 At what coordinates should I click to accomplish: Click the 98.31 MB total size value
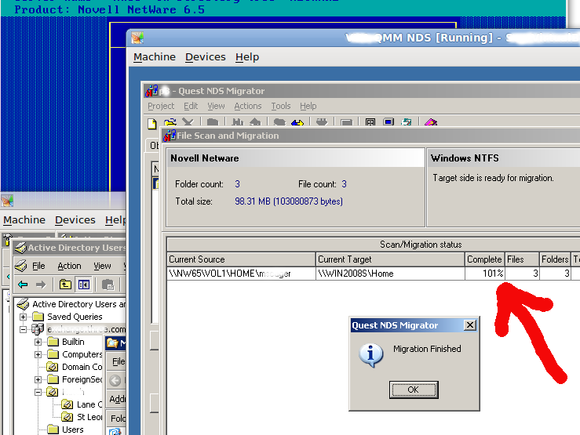289,201
